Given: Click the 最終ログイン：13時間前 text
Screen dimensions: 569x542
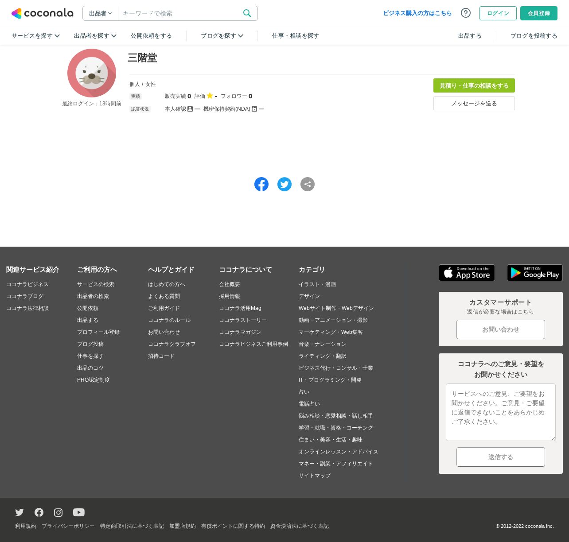Looking at the screenshot, I should click(92, 104).
